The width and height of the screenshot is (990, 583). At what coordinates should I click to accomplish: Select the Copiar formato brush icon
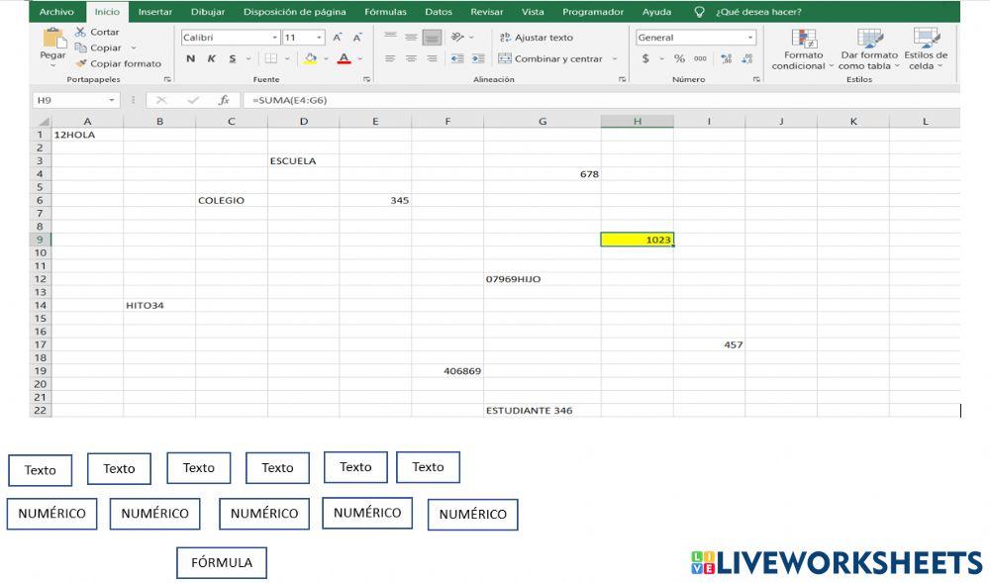[83, 63]
